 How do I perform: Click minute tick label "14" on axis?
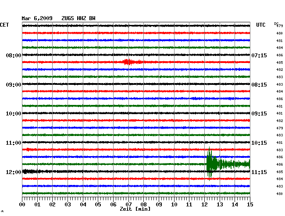pyautogui.click(x=235, y=205)
